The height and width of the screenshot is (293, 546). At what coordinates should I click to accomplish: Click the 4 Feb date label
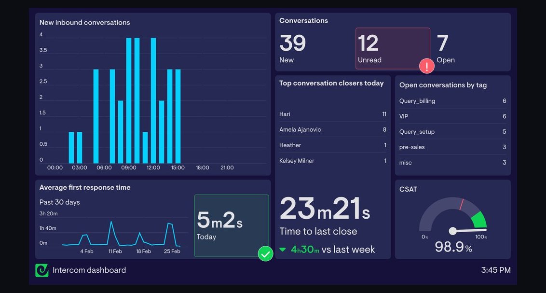click(87, 251)
